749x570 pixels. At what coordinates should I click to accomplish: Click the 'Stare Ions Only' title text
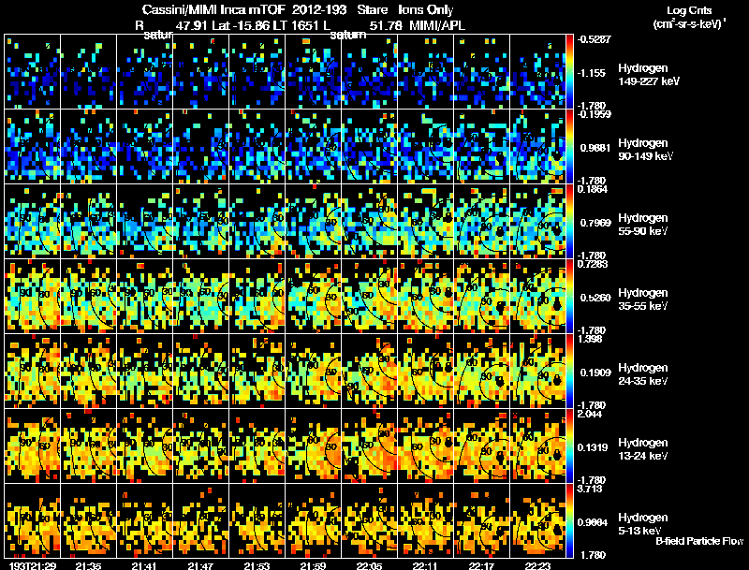[x=405, y=10]
